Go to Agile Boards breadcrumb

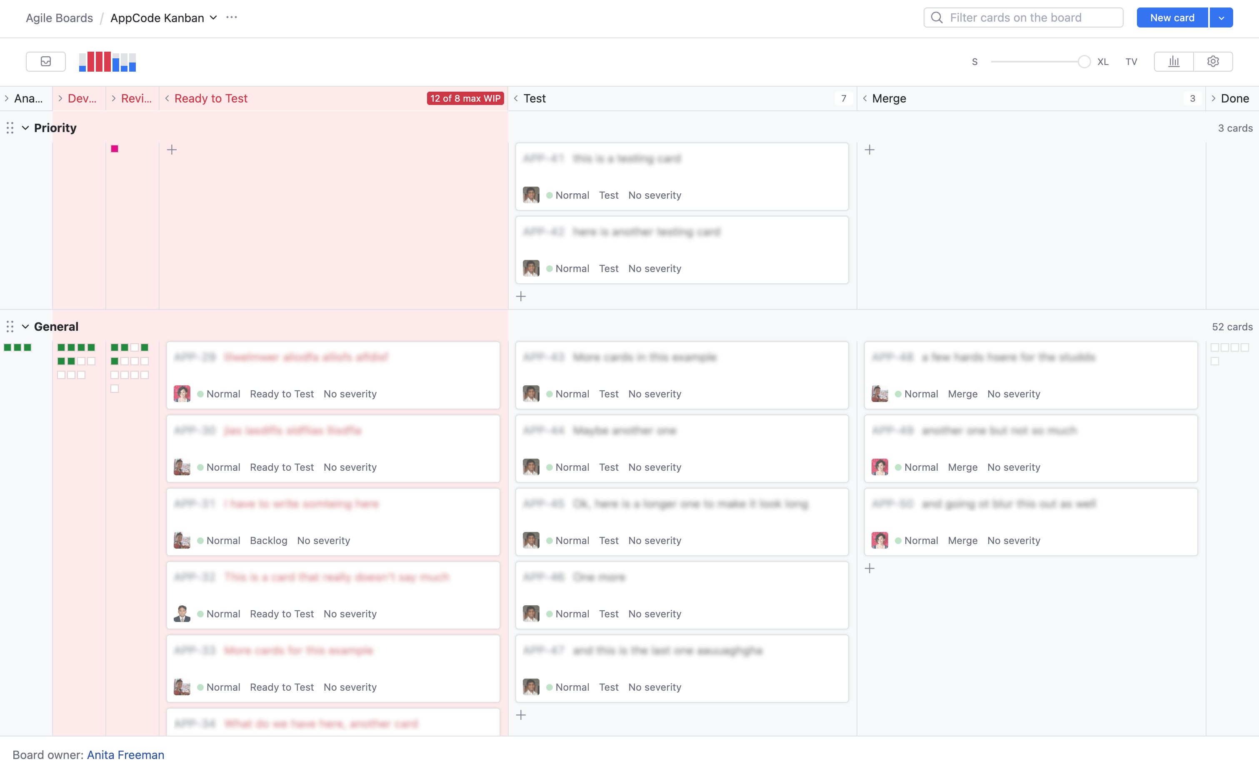pos(60,18)
